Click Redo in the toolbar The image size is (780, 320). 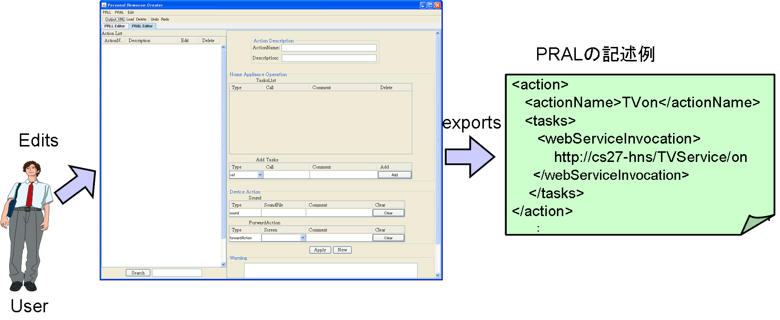(x=165, y=19)
